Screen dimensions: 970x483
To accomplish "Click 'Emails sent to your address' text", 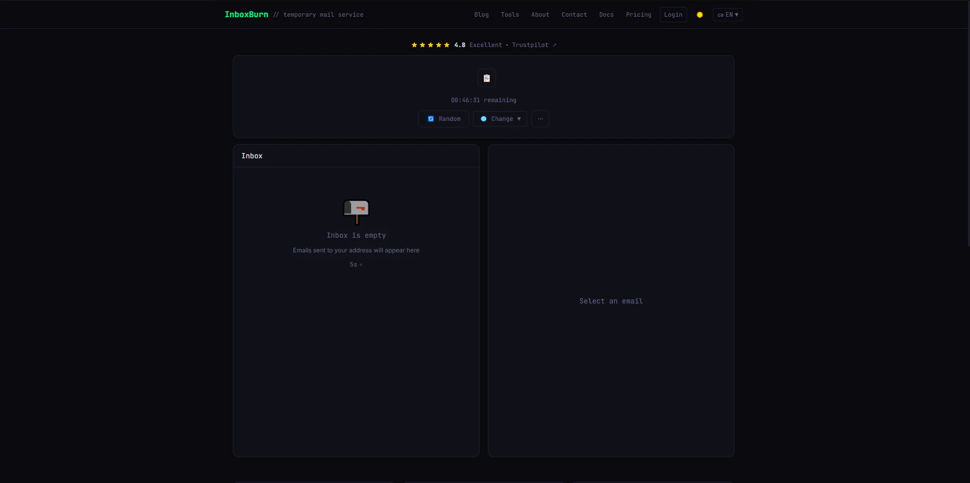I will pos(356,250).
